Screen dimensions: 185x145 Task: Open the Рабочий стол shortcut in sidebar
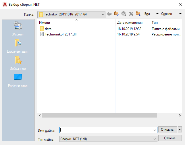(x=18, y=81)
